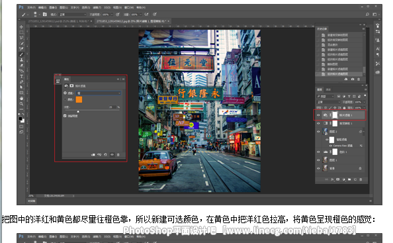Open the opacity dropdown arrow in the options bar
393x243 pixels.
112,15
